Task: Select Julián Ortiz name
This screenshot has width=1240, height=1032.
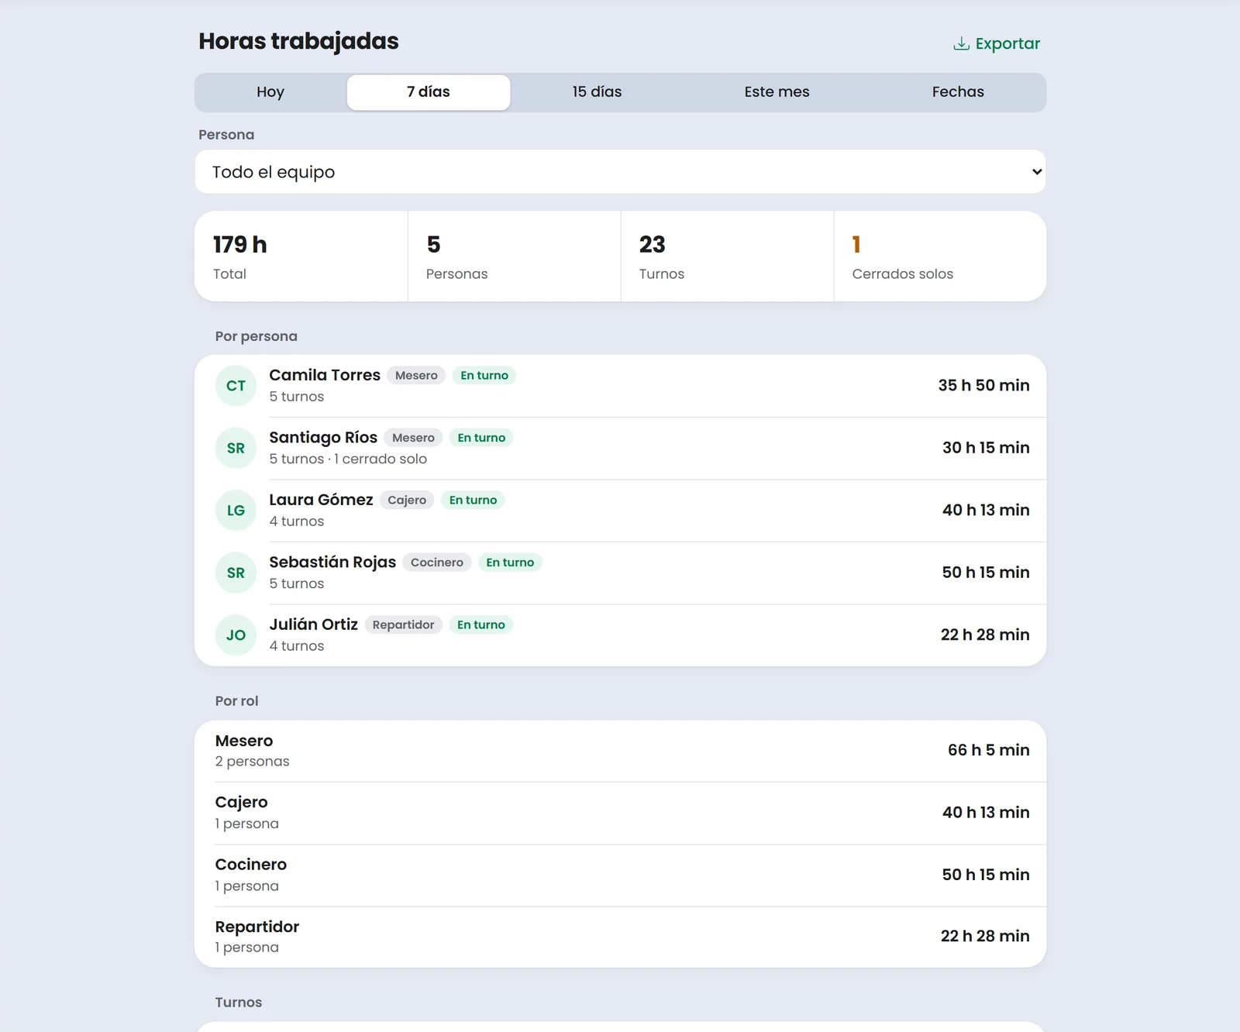Action: click(x=313, y=624)
